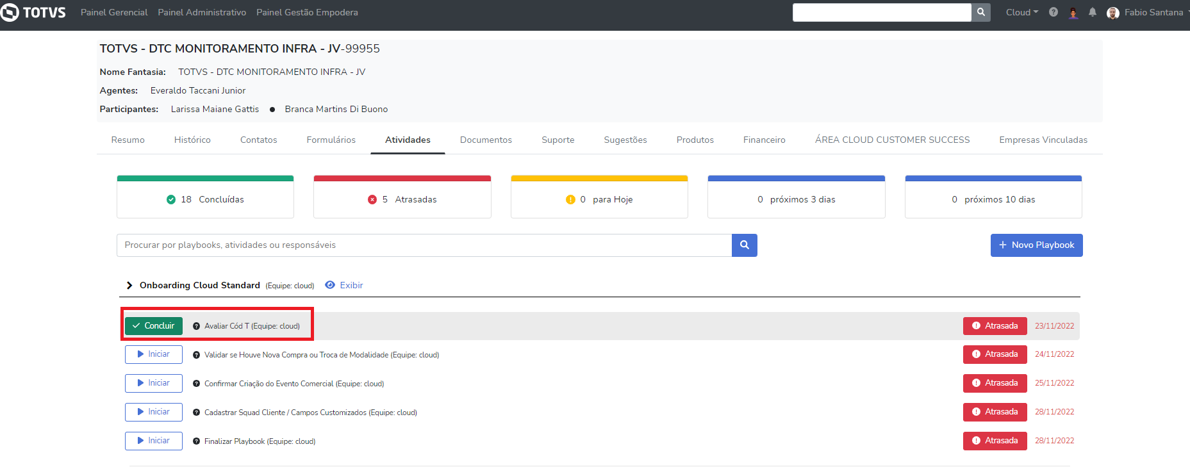Click the magnifier icon in top search bar
Image resolution: width=1190 pixels, height=467 pixels.
981,12
